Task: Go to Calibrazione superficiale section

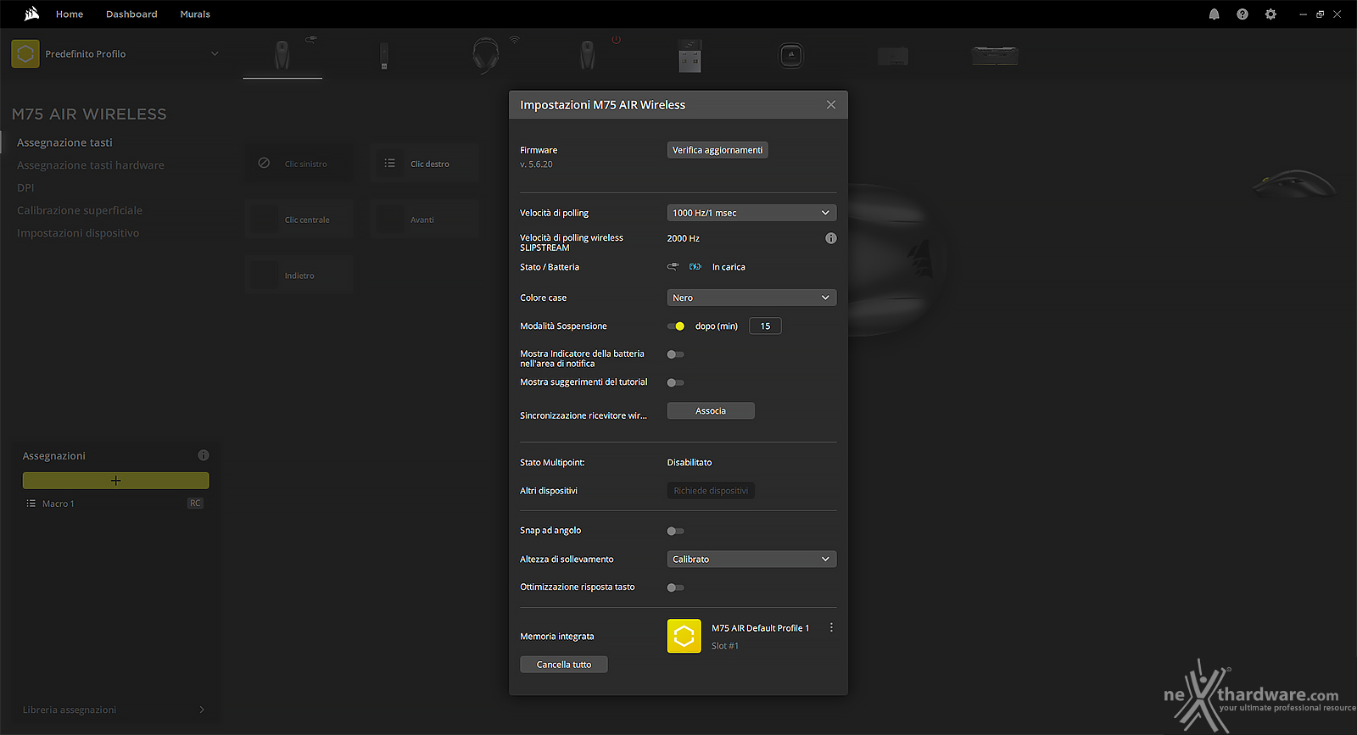Action: [80, 210]
